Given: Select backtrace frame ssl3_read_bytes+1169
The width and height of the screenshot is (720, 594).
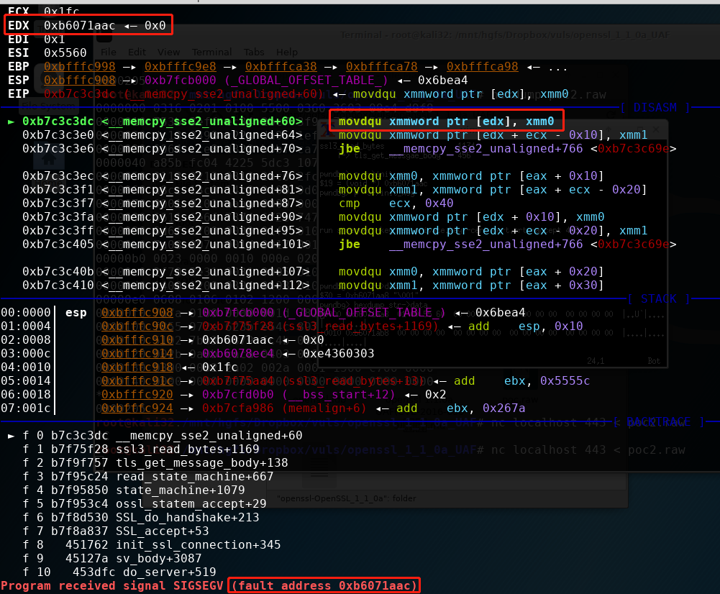Looking at the screenshot, I should point(141,449).
